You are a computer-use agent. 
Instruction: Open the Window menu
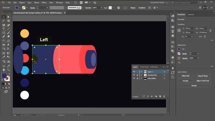click(x=59, y=3)
